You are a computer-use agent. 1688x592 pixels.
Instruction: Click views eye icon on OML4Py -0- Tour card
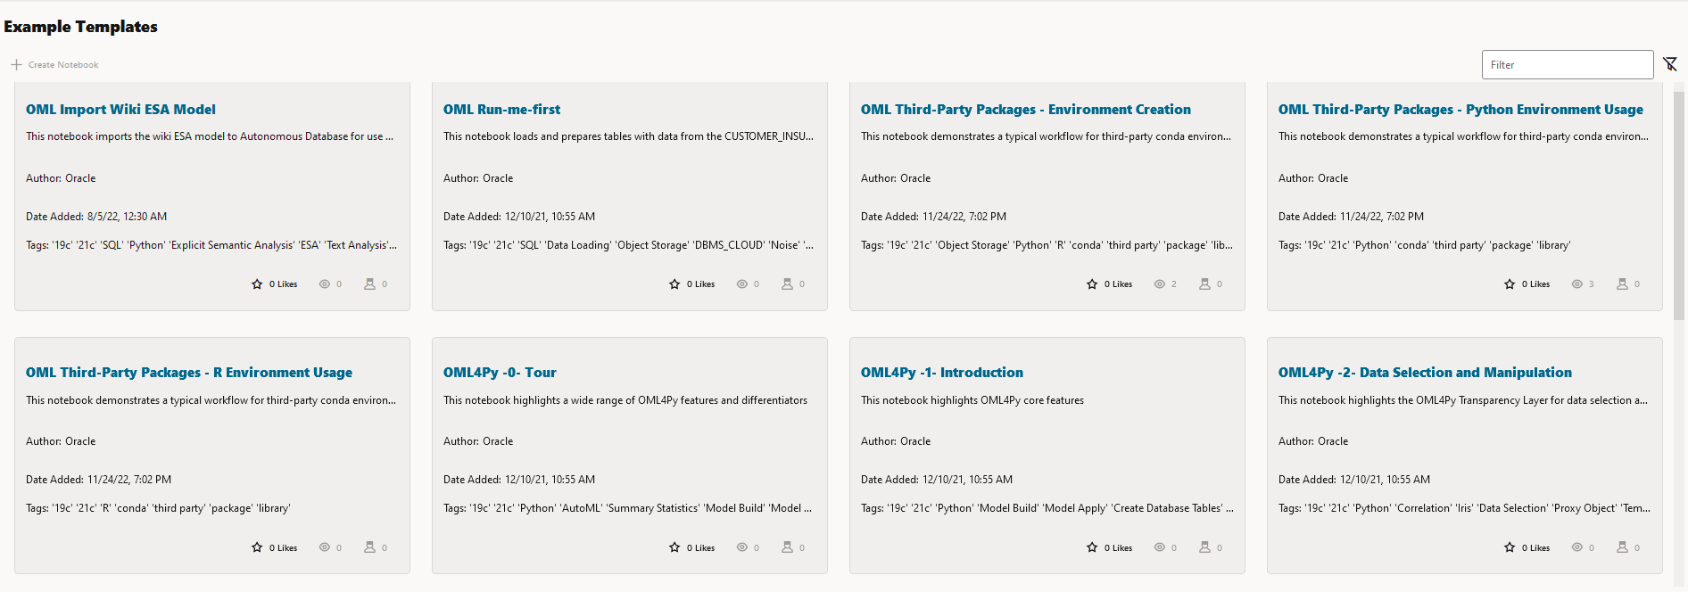pyautogui.click(x=742, y=547)
